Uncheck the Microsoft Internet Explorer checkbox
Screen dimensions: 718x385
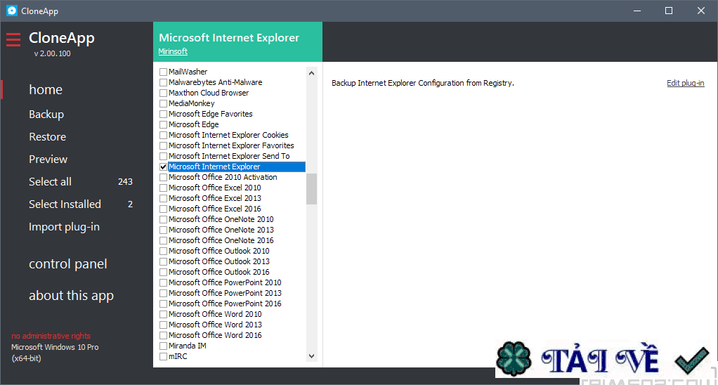(164, 167)
